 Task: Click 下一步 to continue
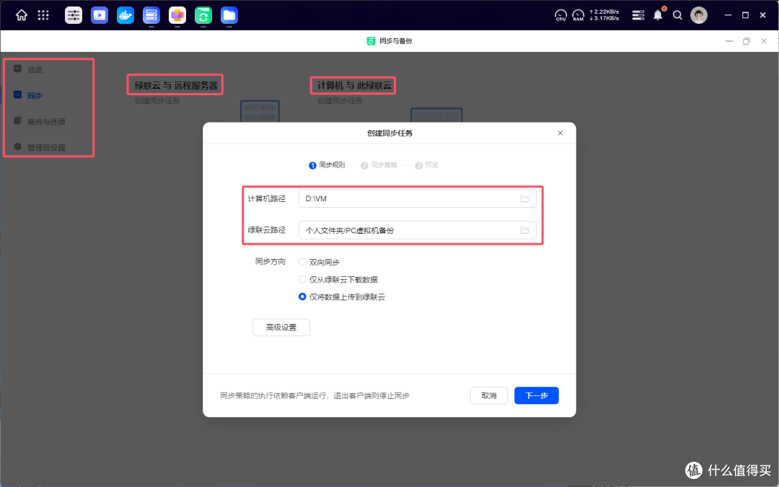(537, 395)
